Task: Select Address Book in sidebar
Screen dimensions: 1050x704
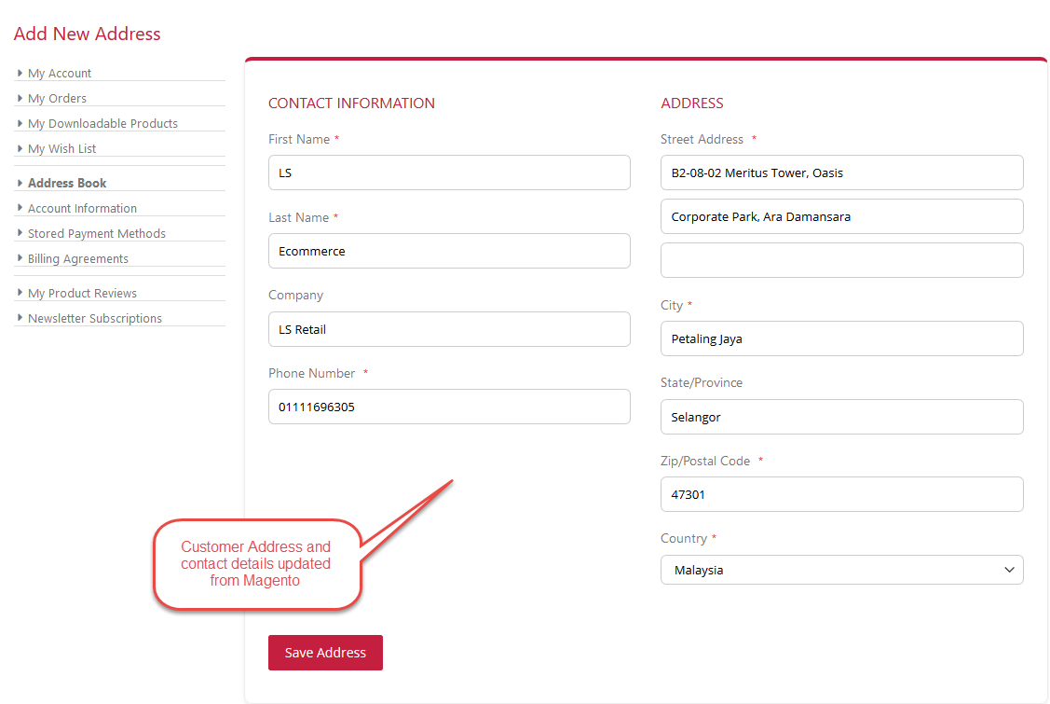Action: click(67, 184)
